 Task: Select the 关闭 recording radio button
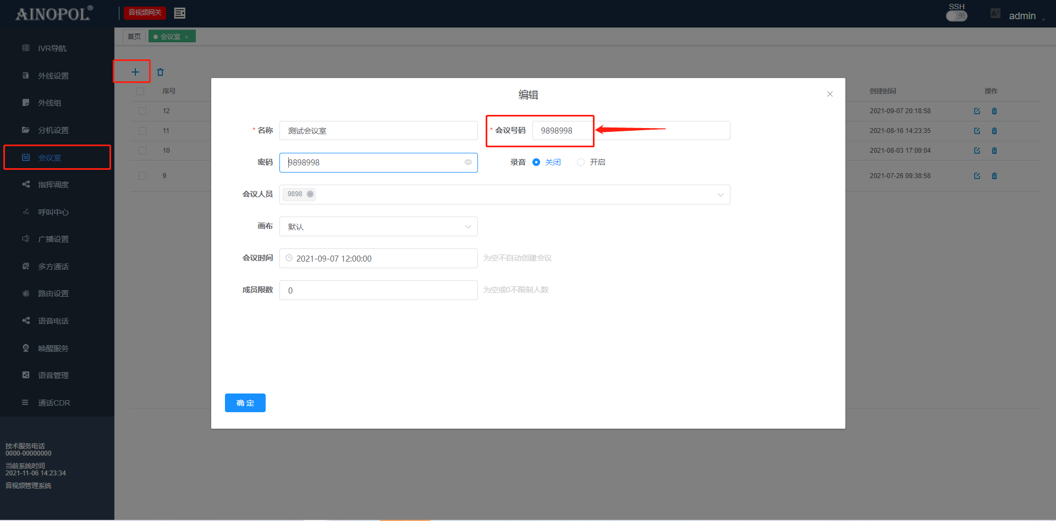pyautogui.click(x=536, y=162)
